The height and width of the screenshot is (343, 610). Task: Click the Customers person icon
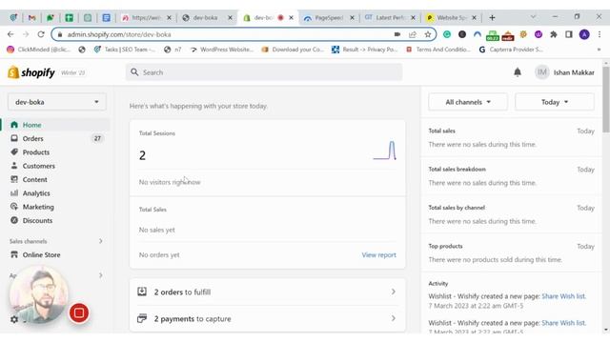click(x=14, y=165)
